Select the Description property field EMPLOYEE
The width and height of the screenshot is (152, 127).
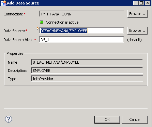(x=87, y=71)
